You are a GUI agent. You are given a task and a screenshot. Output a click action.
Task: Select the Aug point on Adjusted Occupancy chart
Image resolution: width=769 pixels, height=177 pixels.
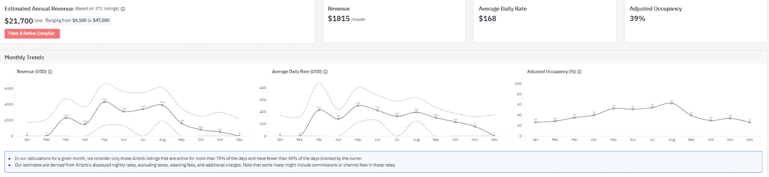coord(672,103)
